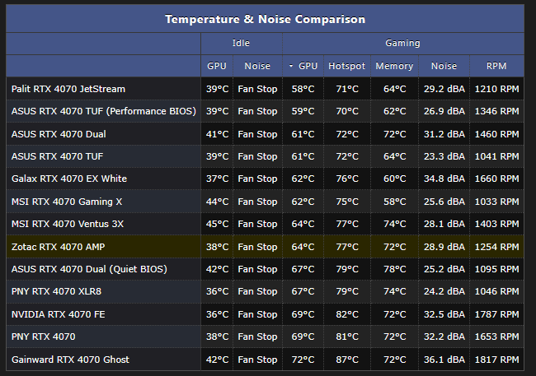Click 1403 RPM cell
This screenshot has width=536, height=376.
[496, 224]
